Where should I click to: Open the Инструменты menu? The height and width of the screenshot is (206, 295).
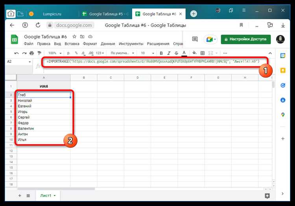[131, 44]
